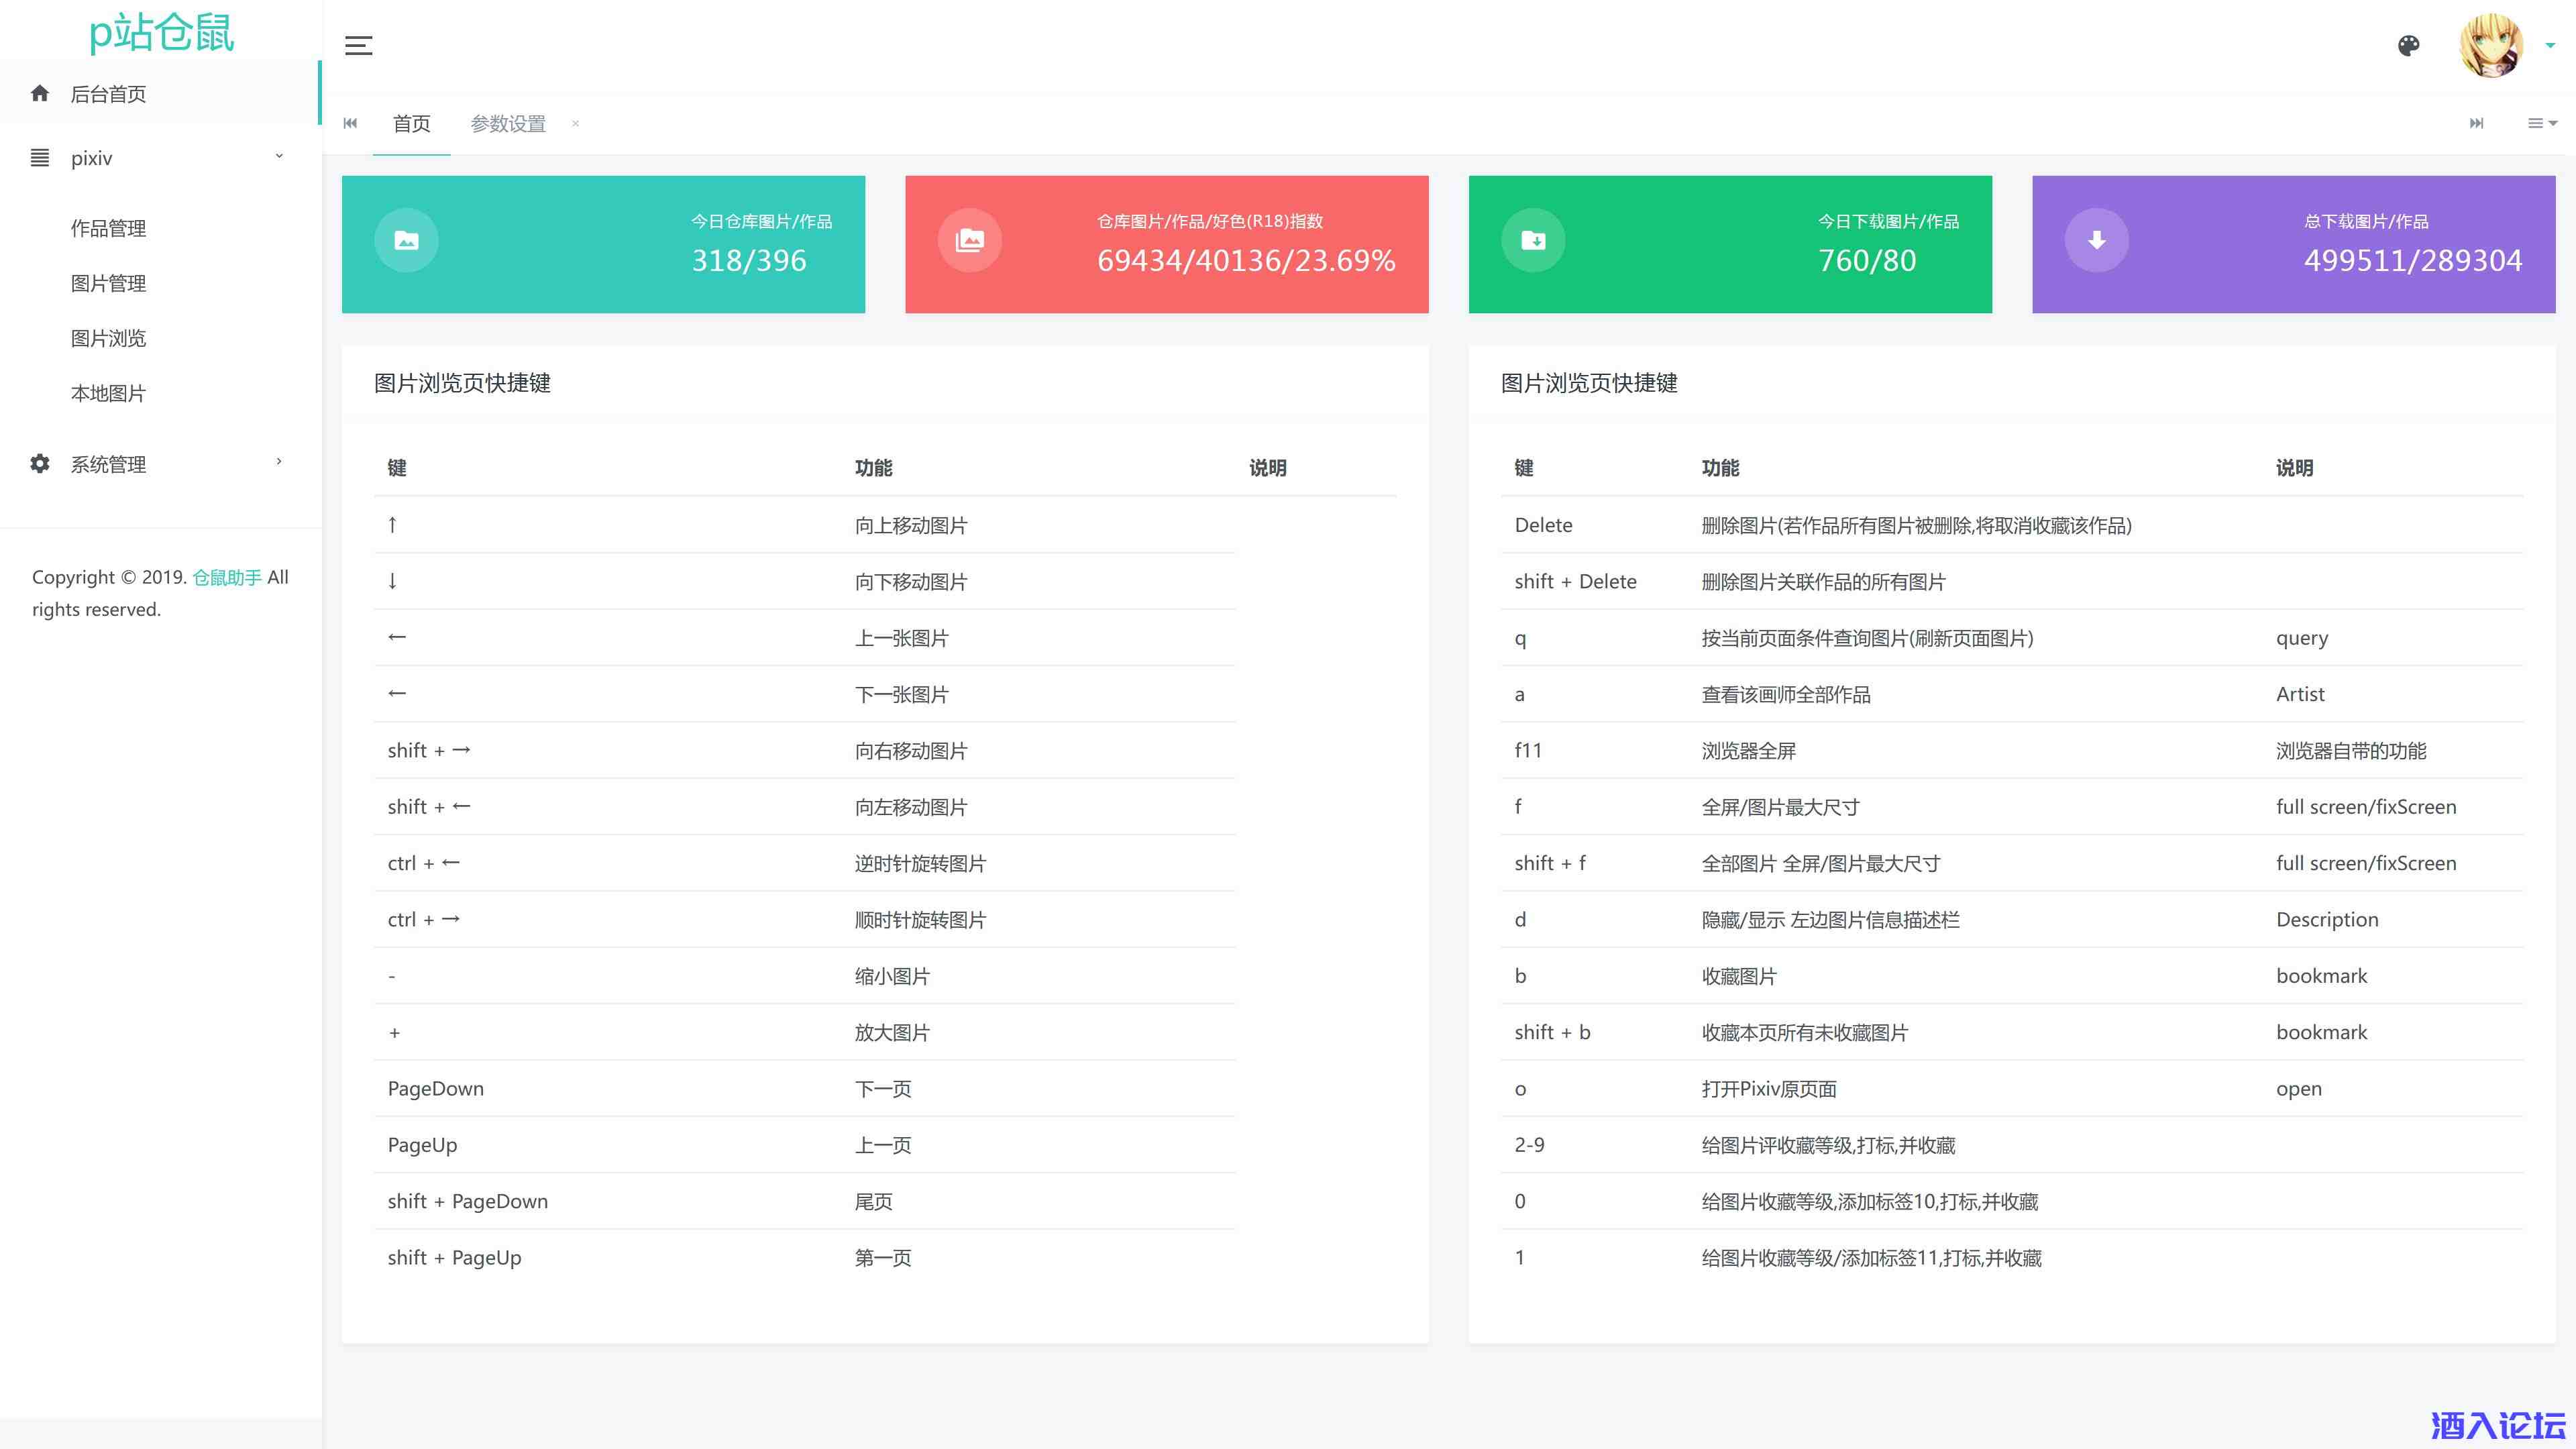
Task: Go to 后台首页 in sidebar
Action: [108, 94]
